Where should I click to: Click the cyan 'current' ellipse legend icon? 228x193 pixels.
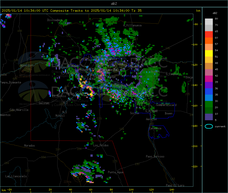[x=209, y=126]
